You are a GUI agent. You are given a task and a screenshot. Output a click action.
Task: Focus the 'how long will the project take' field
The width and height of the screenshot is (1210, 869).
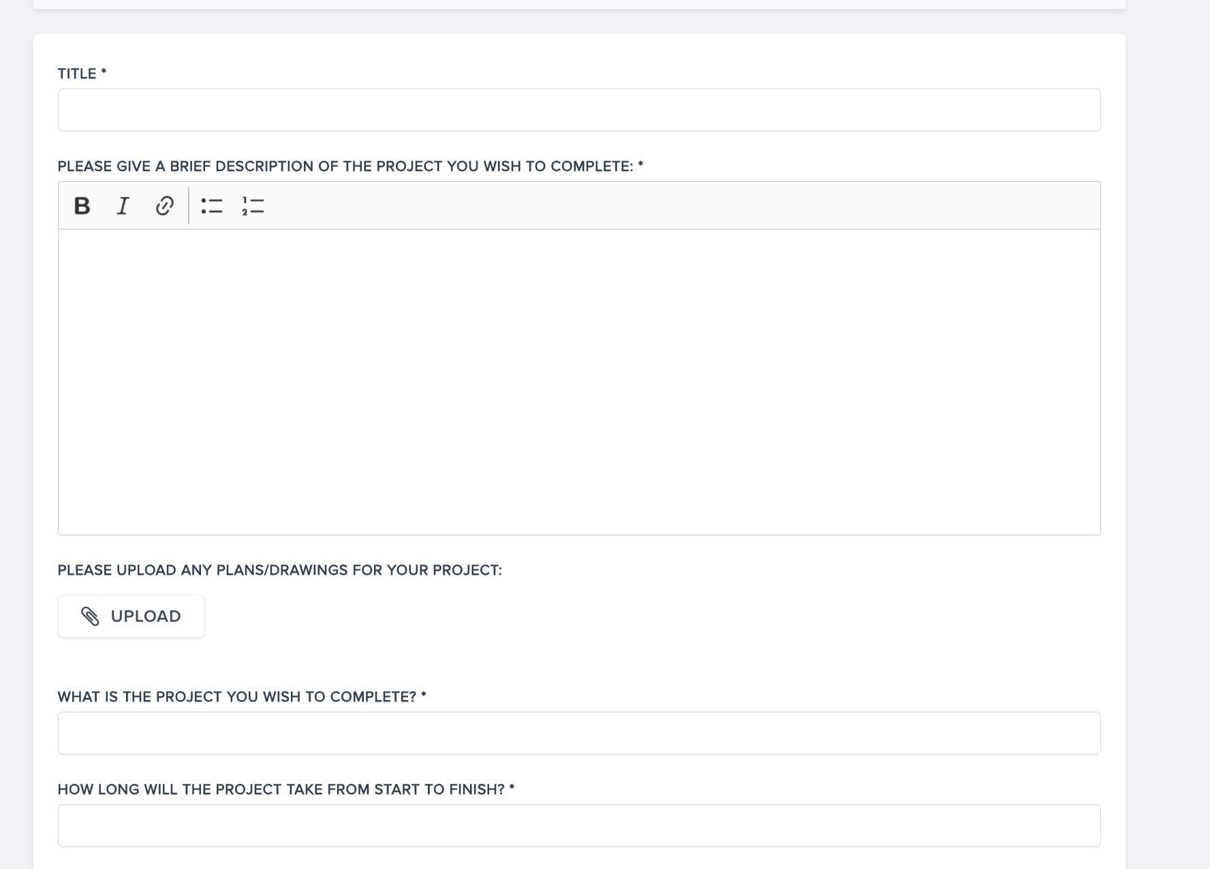pyautogui.click(x=578, y=826)
